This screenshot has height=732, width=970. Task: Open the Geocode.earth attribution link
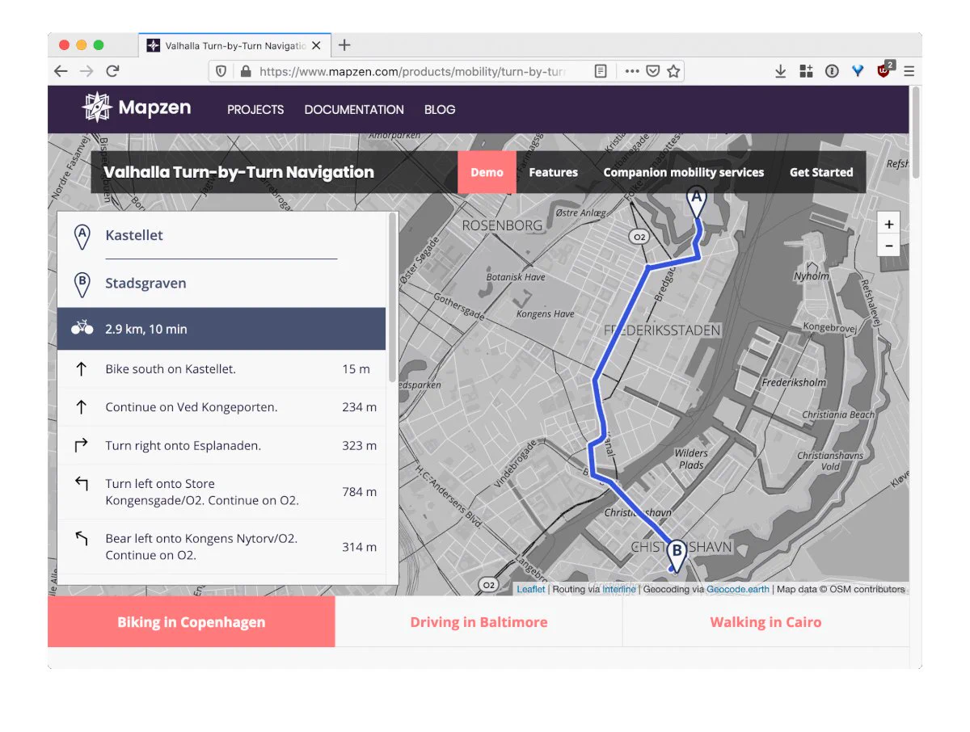pyautogui.click(x=738, y=590)
